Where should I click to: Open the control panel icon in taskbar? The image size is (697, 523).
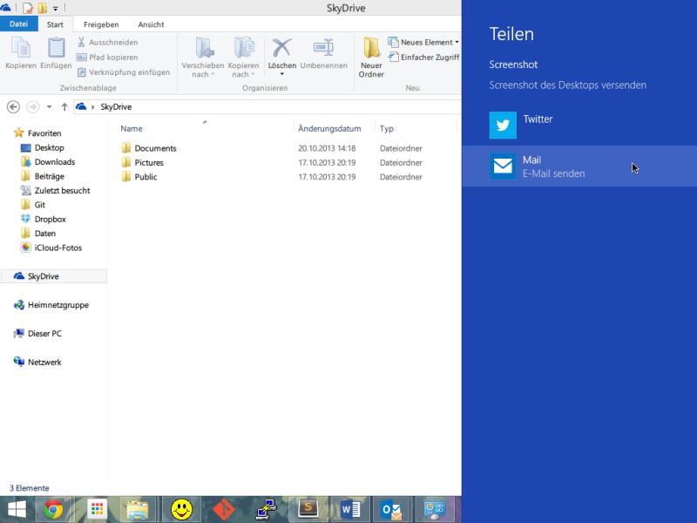435,509
